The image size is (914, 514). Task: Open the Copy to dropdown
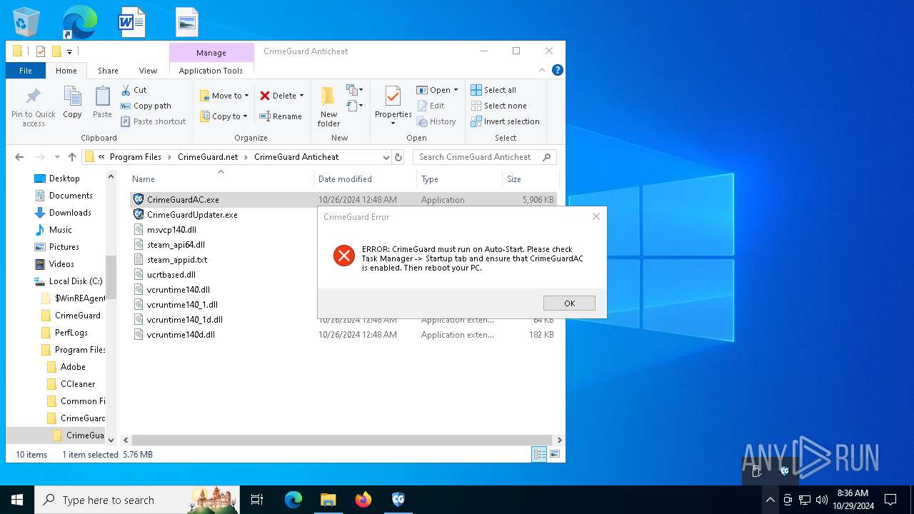click(x=224, y=116)
